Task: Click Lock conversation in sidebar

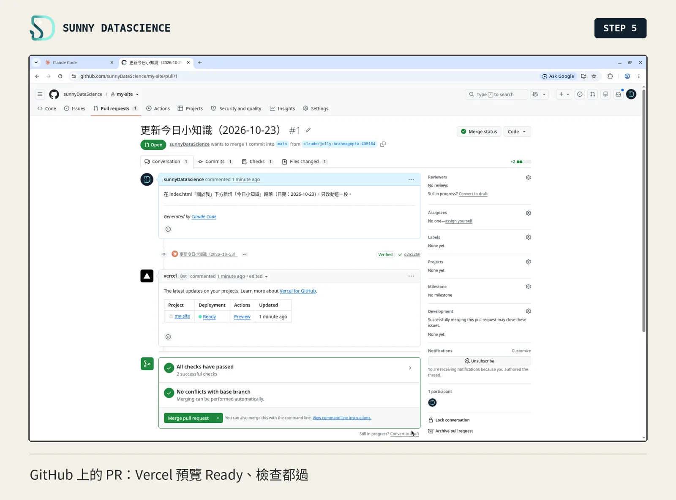Action: point(449,420)
